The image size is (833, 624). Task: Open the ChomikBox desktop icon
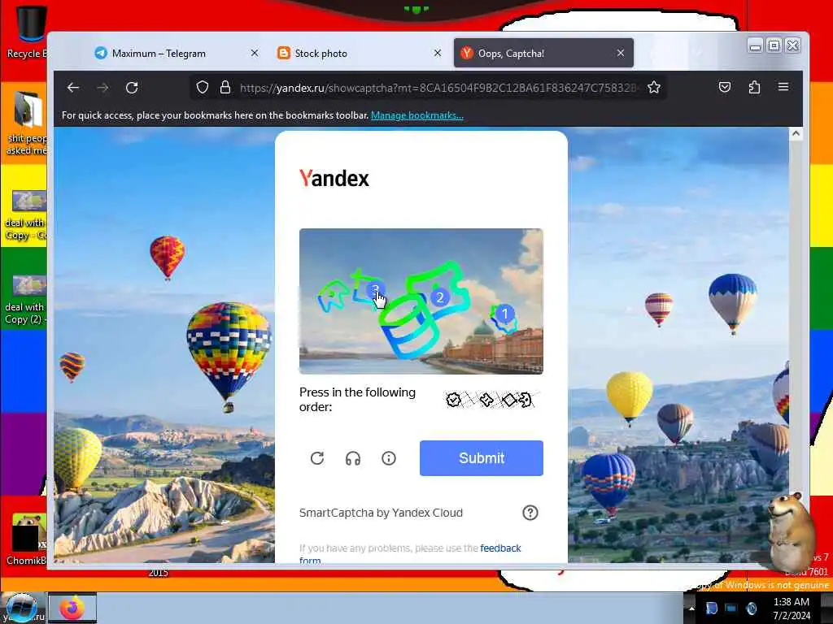pos(28,539)
